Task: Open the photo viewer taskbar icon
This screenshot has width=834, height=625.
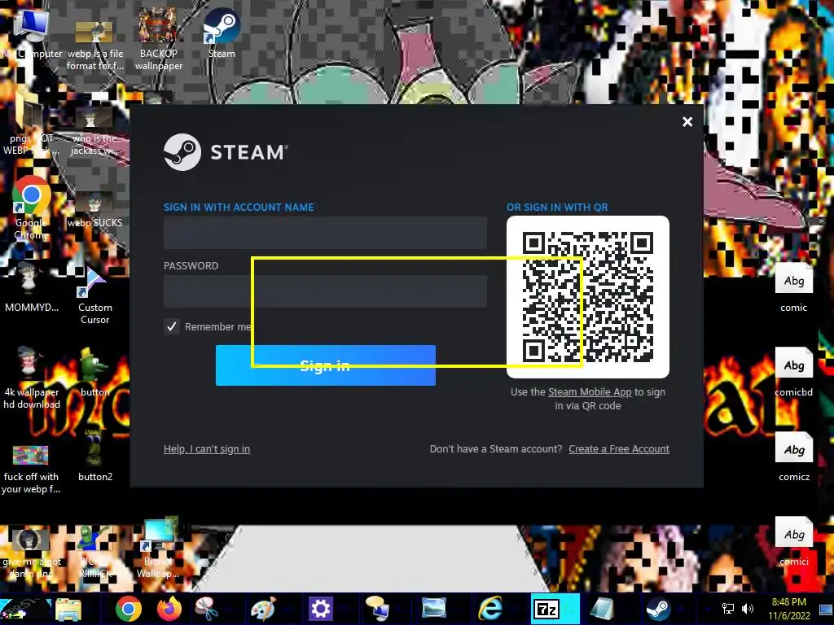Action: [433, 609]
